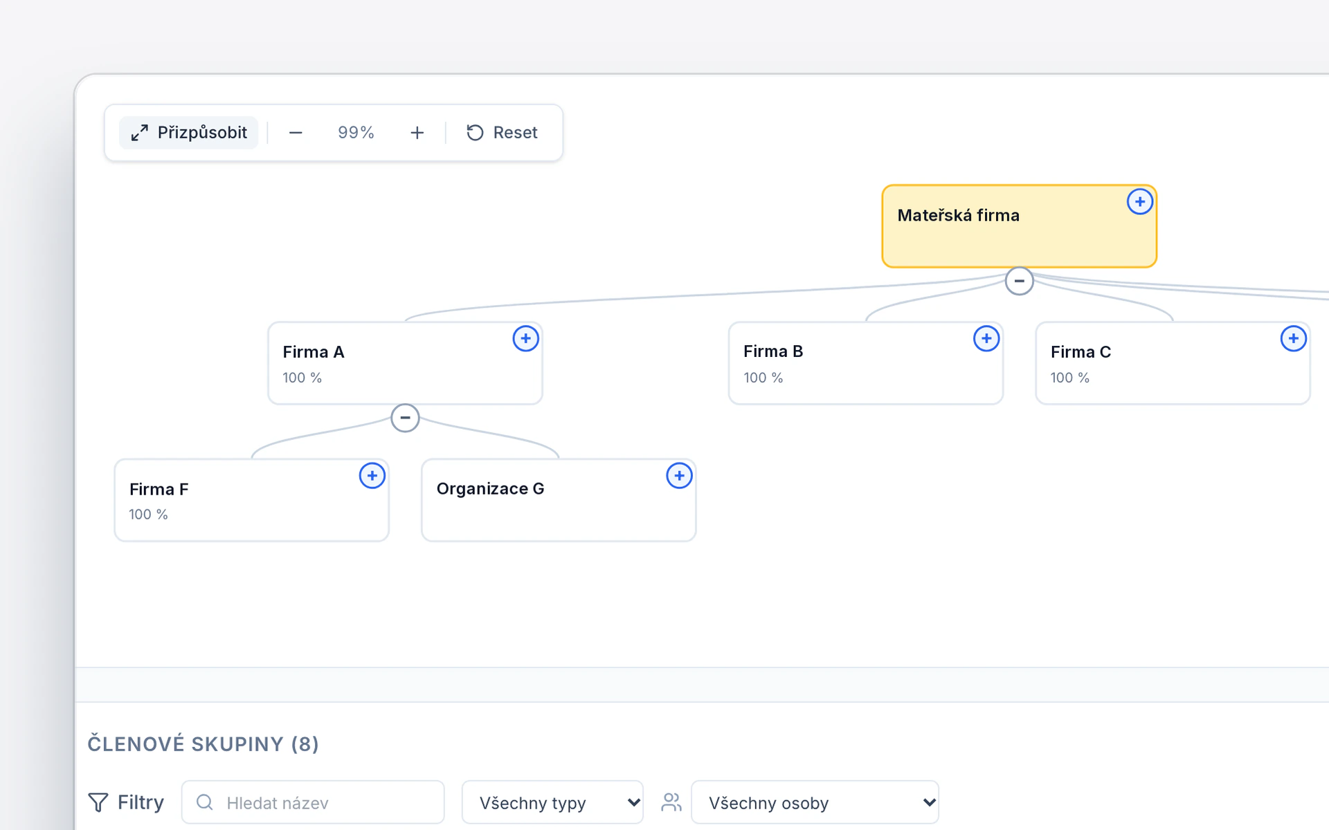Click the plus icon on Organizace G

679,475
